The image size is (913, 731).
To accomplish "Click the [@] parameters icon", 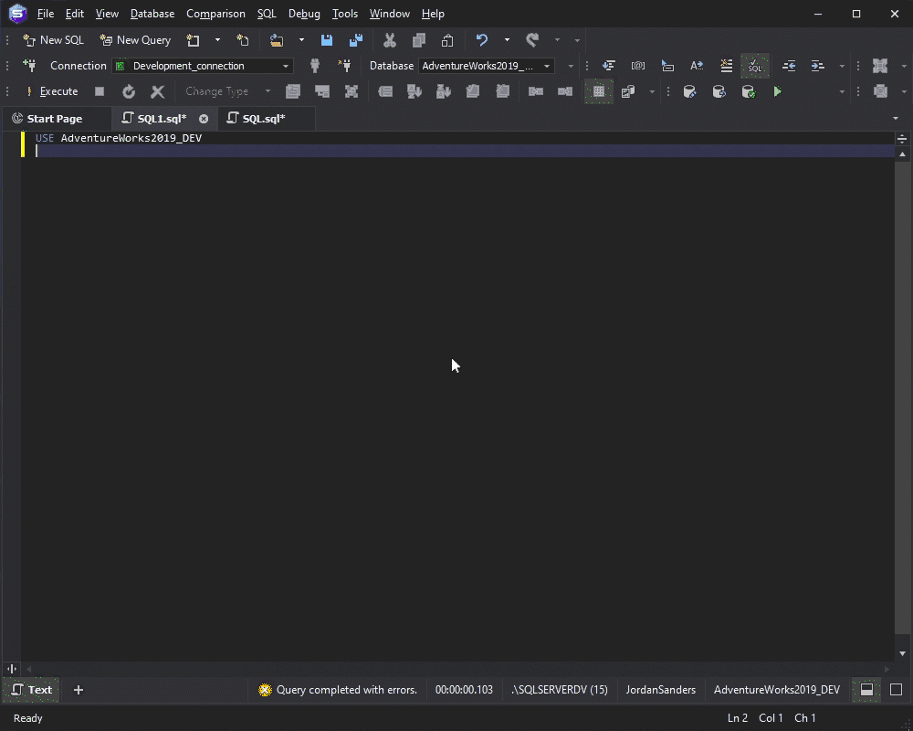I will coord(638,66).
